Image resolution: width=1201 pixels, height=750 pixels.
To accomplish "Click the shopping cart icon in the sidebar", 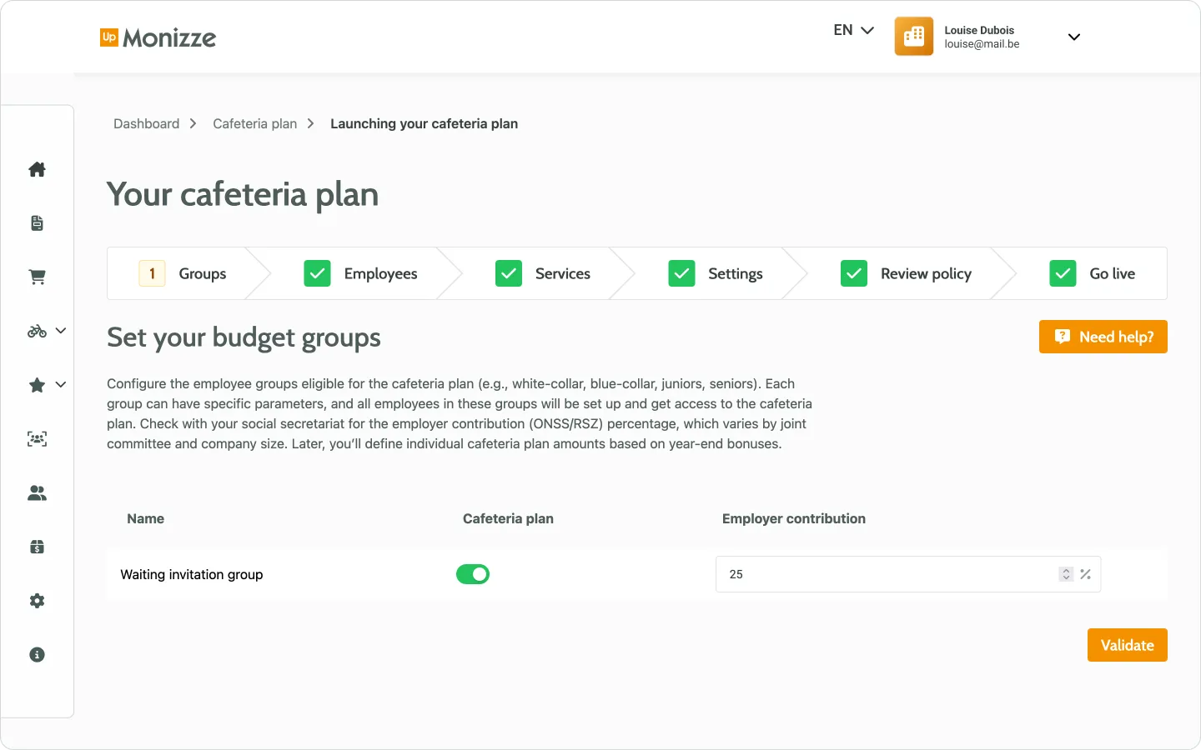I will pyautogui.click(x=37, y=277).
